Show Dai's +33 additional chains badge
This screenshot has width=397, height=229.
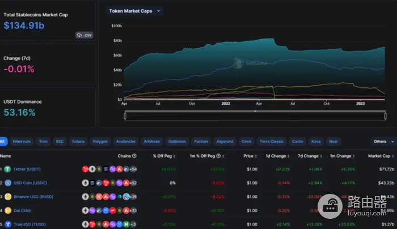click(133, 210)
